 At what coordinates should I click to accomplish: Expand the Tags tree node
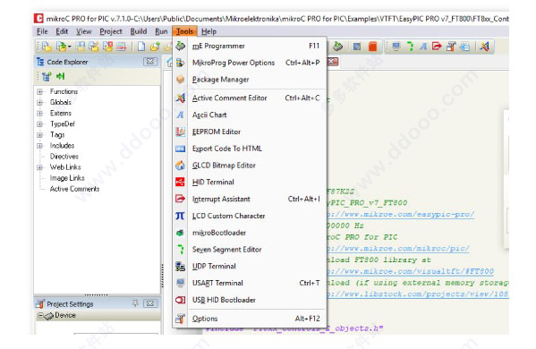pos(40,134)
